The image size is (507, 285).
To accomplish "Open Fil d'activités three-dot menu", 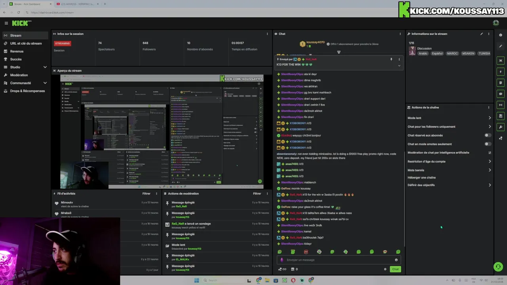I will 156,194.
